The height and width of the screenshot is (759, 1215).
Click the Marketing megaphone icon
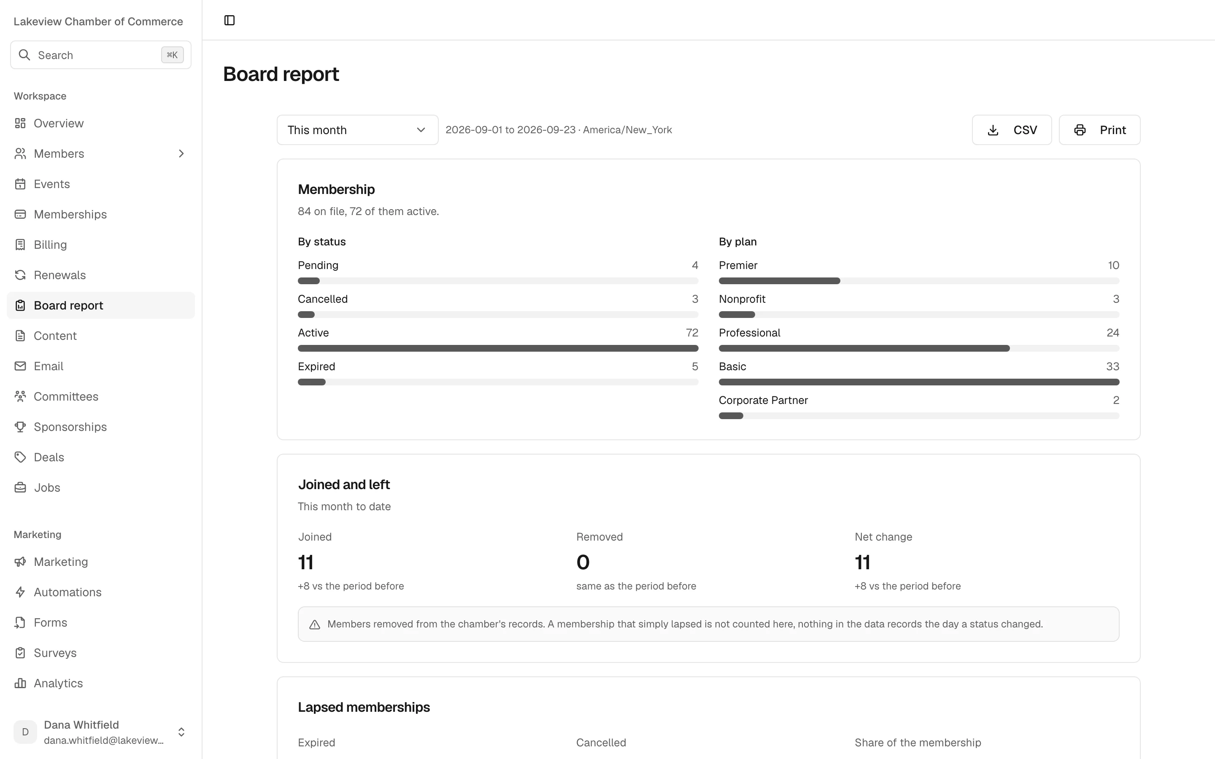pos(20,562)
